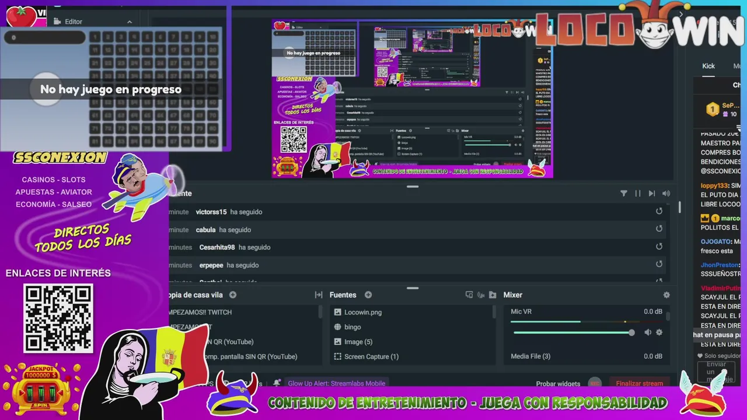
Task: Open the Editor camera icon
Action: pyautogui.click(x=57, y=22)
